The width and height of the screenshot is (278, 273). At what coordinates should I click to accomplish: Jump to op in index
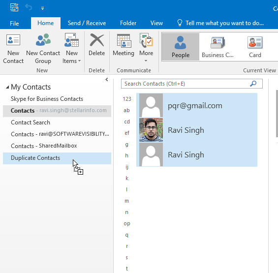tap(127, 224)
